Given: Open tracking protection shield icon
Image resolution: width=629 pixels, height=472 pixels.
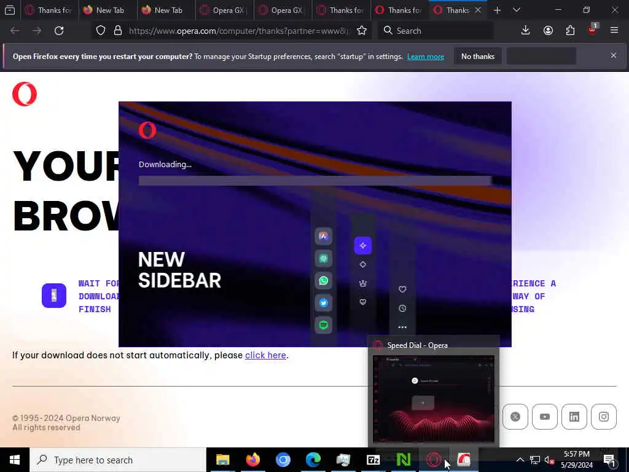Looking at the screenshot, I should coord(101,31).
